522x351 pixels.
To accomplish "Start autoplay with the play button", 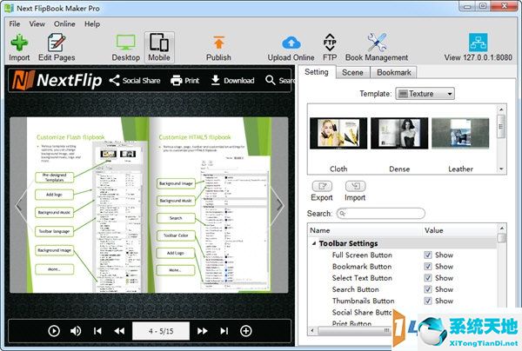I will click(54, 331).
